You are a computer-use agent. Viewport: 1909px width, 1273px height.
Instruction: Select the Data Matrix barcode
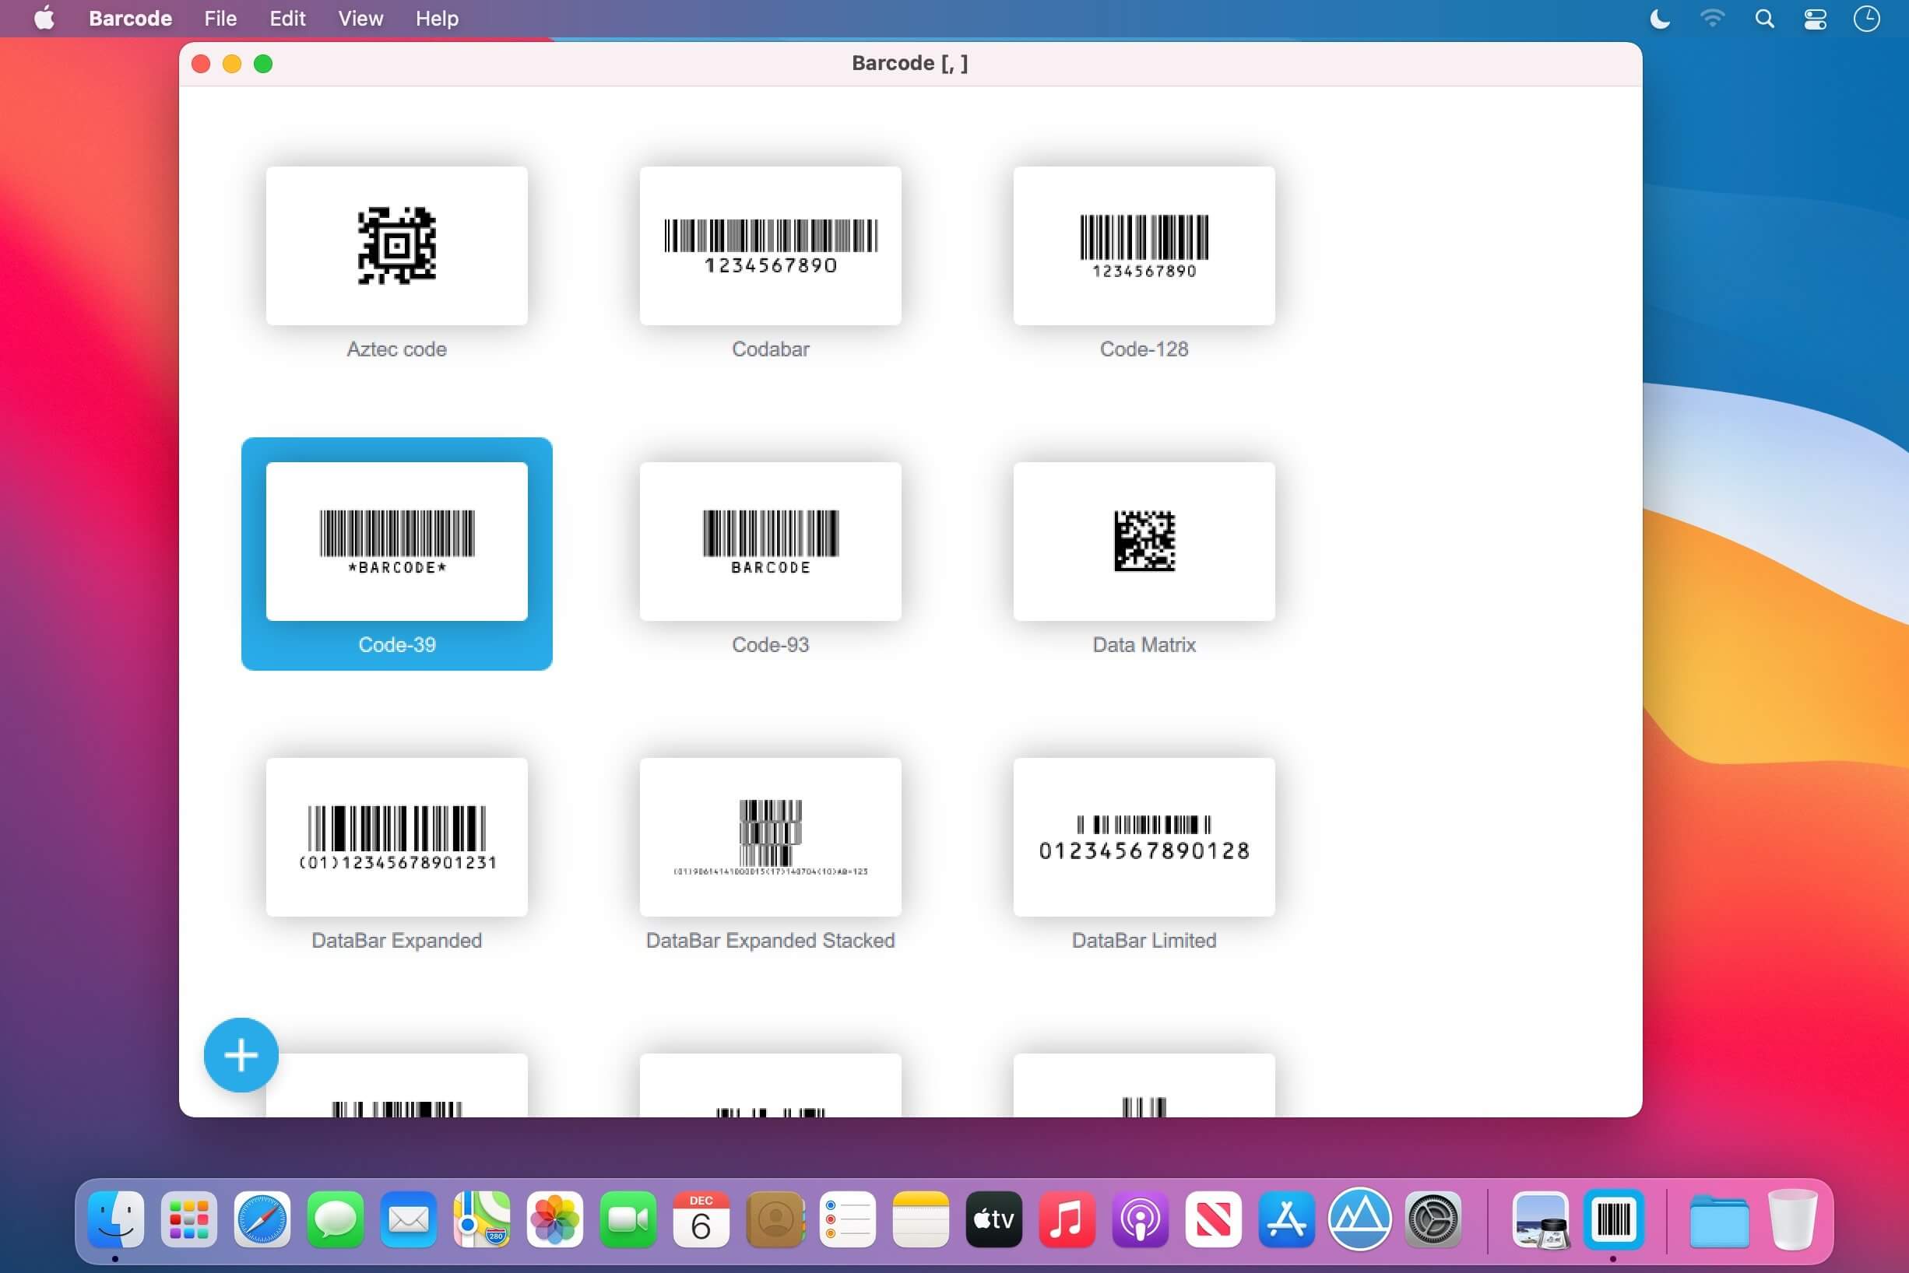coord(1144,542)
